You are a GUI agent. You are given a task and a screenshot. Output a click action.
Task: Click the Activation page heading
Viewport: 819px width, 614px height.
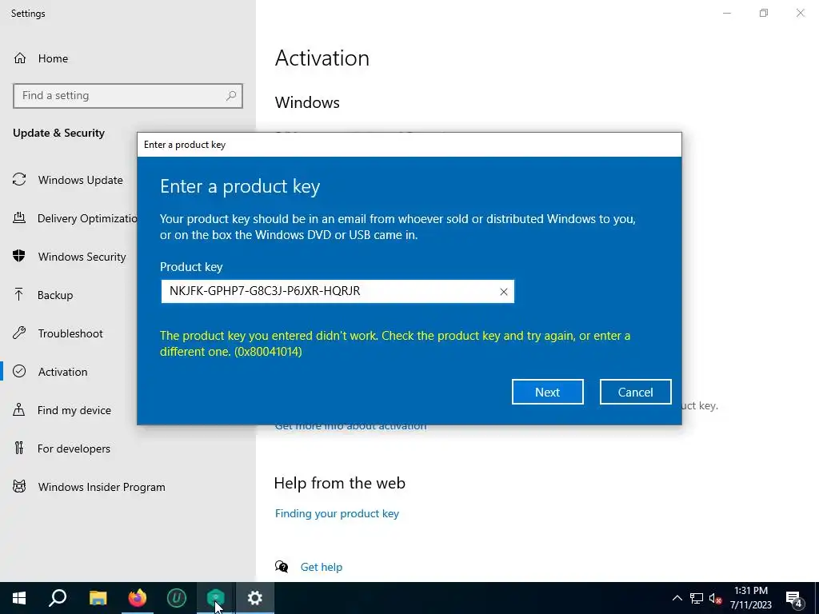[322, 58]
